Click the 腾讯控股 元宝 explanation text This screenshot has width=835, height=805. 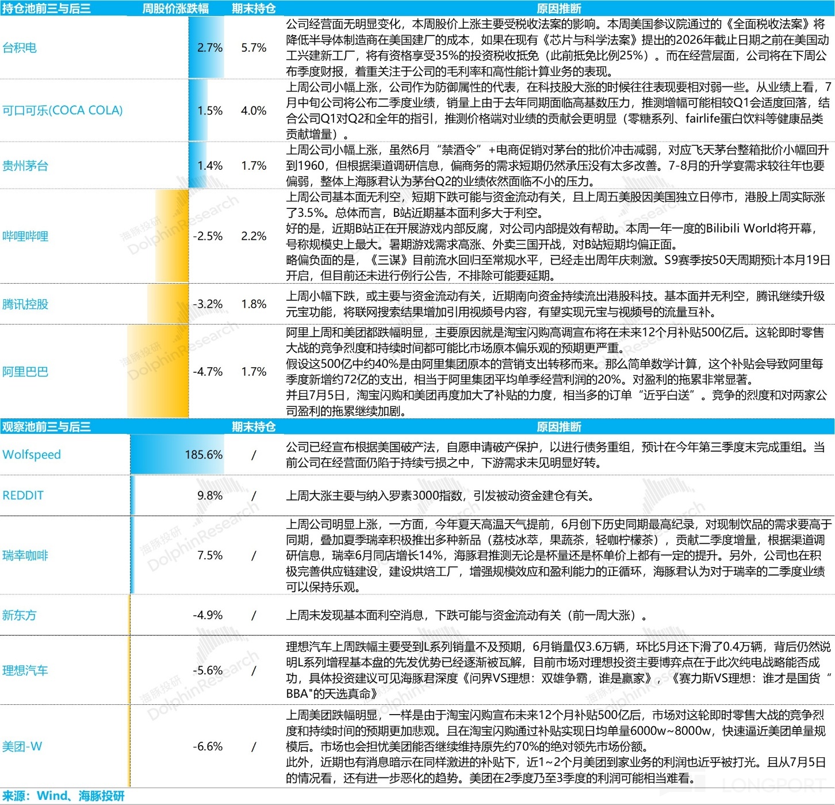[x=556, y=304]
